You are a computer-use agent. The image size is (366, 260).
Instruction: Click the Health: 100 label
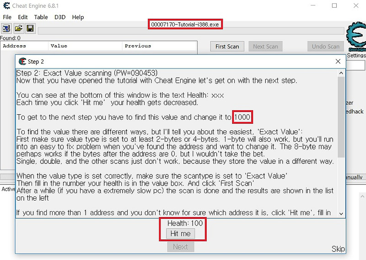[185, 223]
